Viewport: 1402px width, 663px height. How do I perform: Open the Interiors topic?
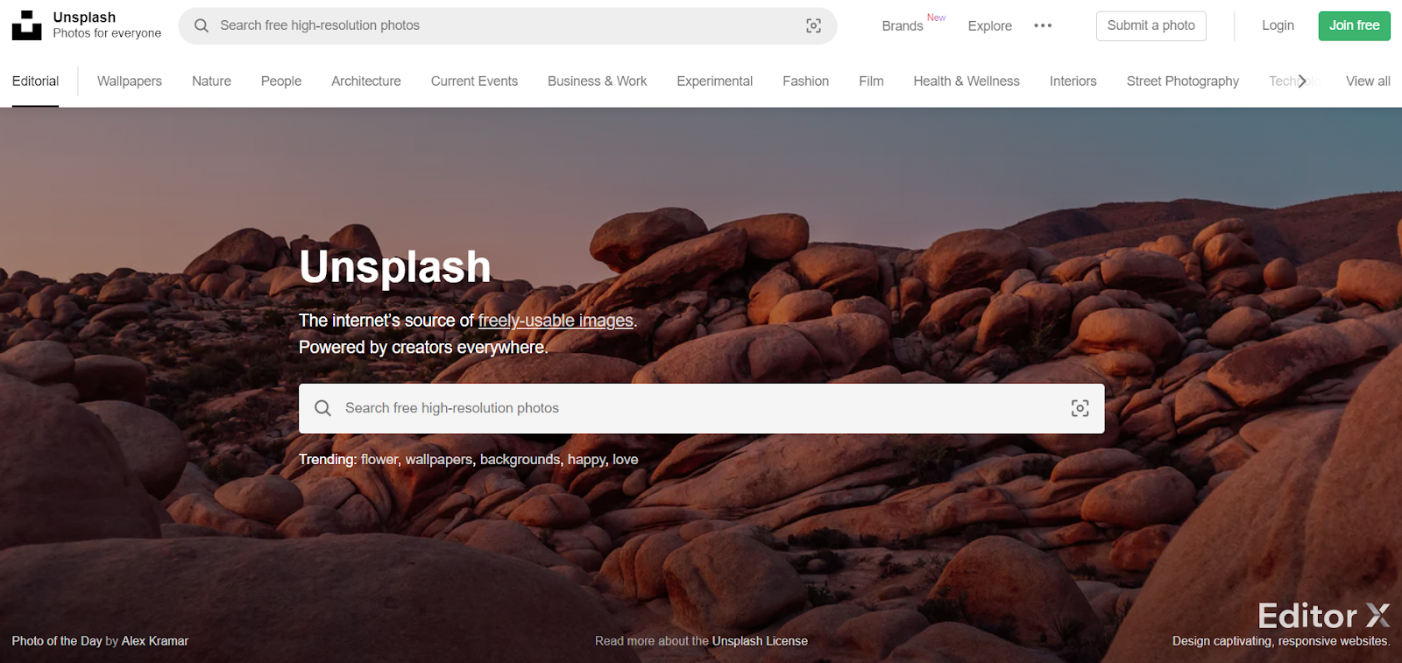[x=1073, y=81]
